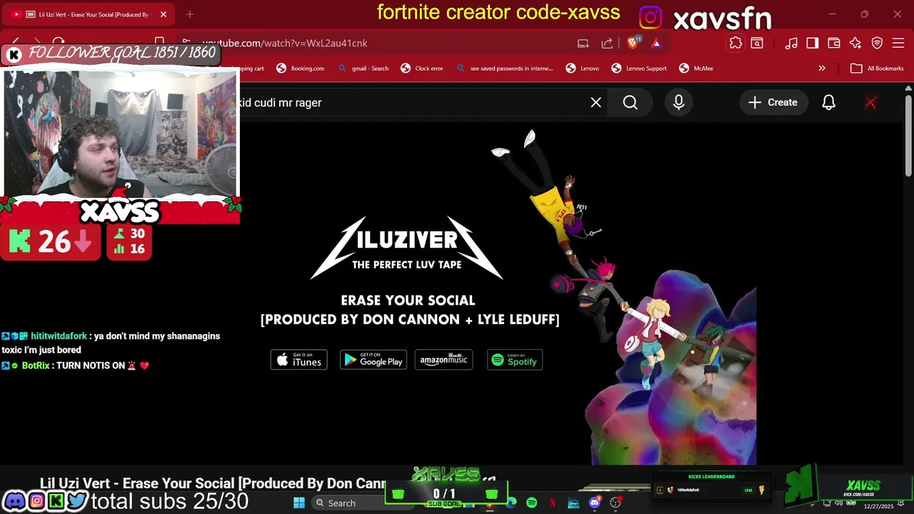
Task: Open the tab search icon beside Extensions
Action: [757, 43]
